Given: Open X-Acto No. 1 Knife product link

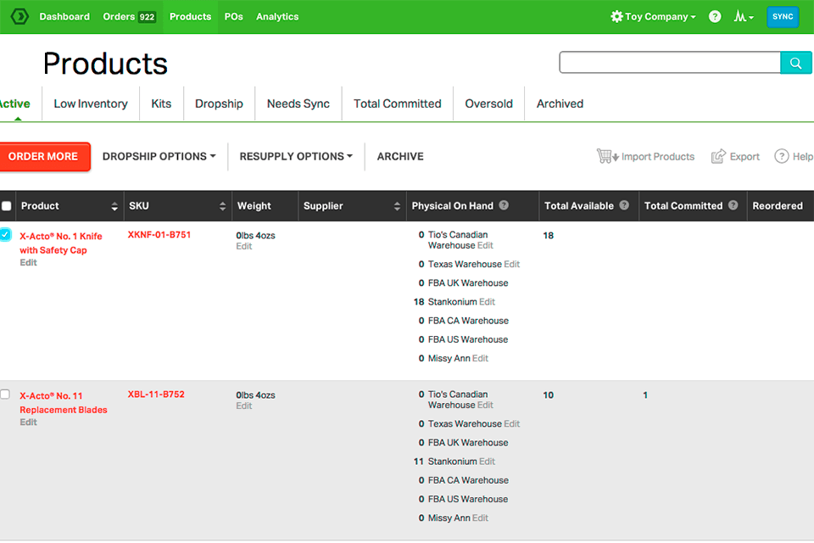Looking at the screenshot, I should point(61,244).
